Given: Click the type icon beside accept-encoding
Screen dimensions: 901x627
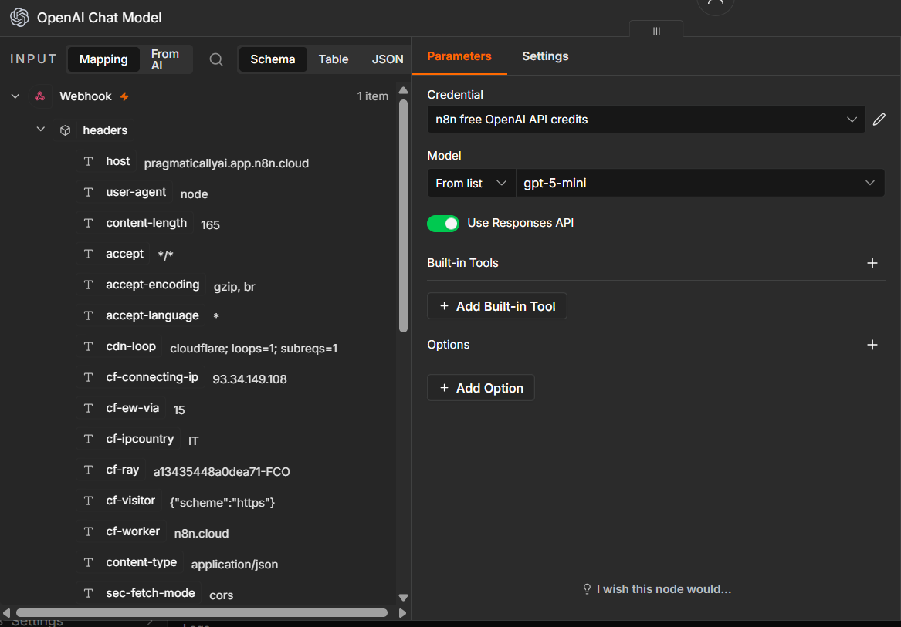Looking at the screenshot, I should [89, 285].
